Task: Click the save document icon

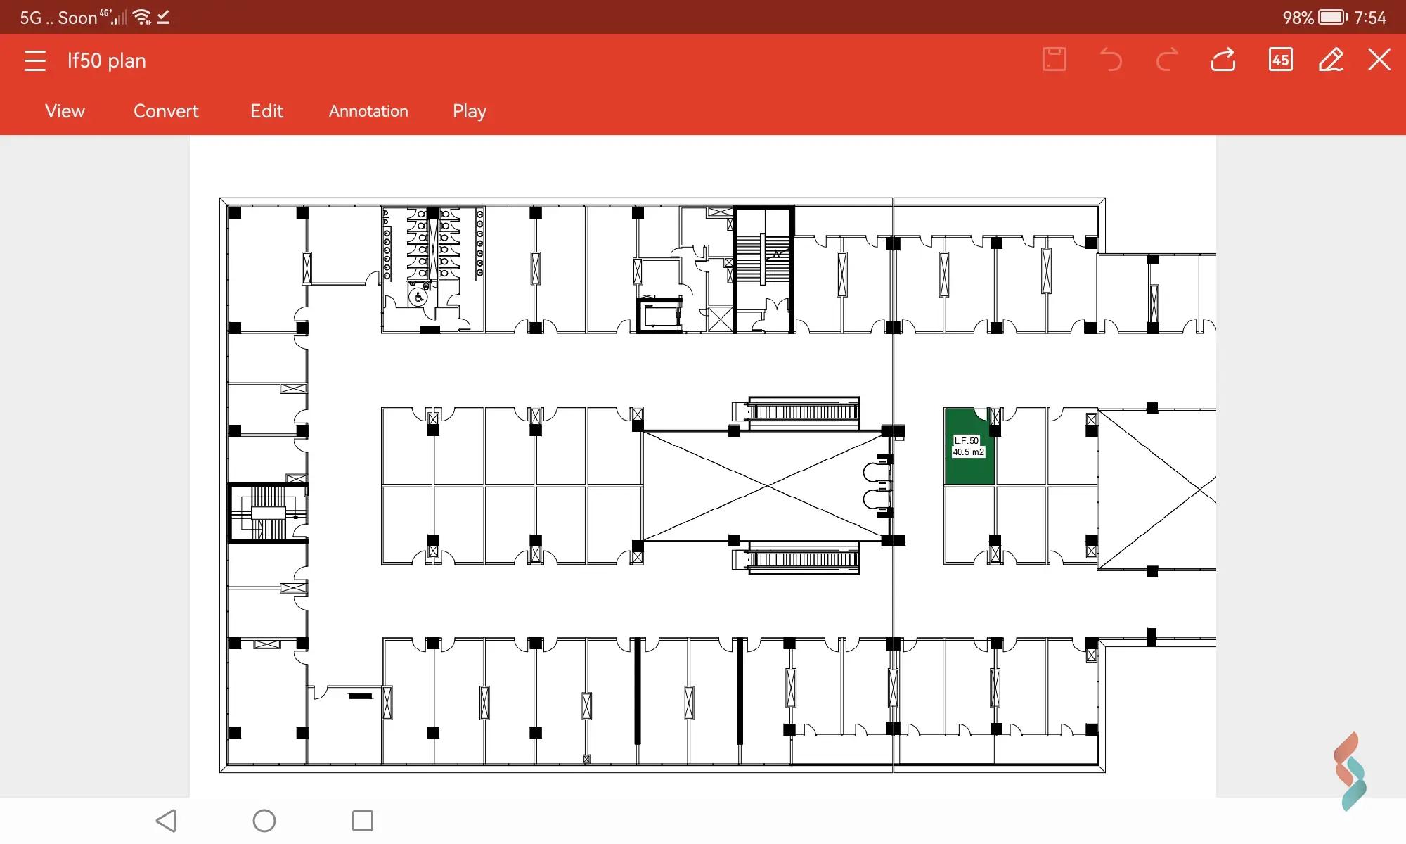Action: coord(1054,60)
